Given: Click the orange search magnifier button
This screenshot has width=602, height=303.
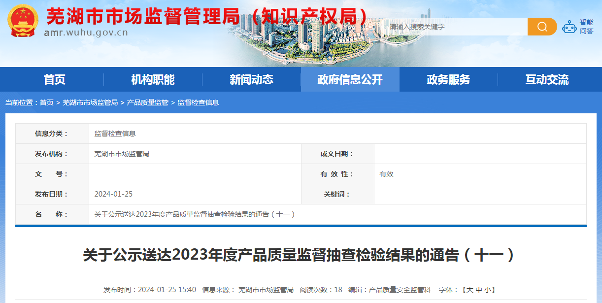Looking at the screenshot, I should 542,27.
